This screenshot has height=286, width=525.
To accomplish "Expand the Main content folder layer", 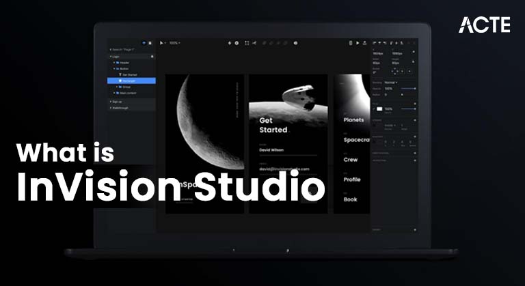I will pos(114,93).
